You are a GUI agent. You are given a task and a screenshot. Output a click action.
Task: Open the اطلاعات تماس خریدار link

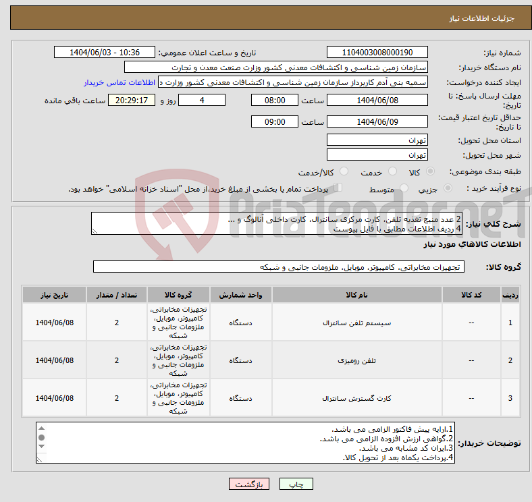tap(119, 82)
